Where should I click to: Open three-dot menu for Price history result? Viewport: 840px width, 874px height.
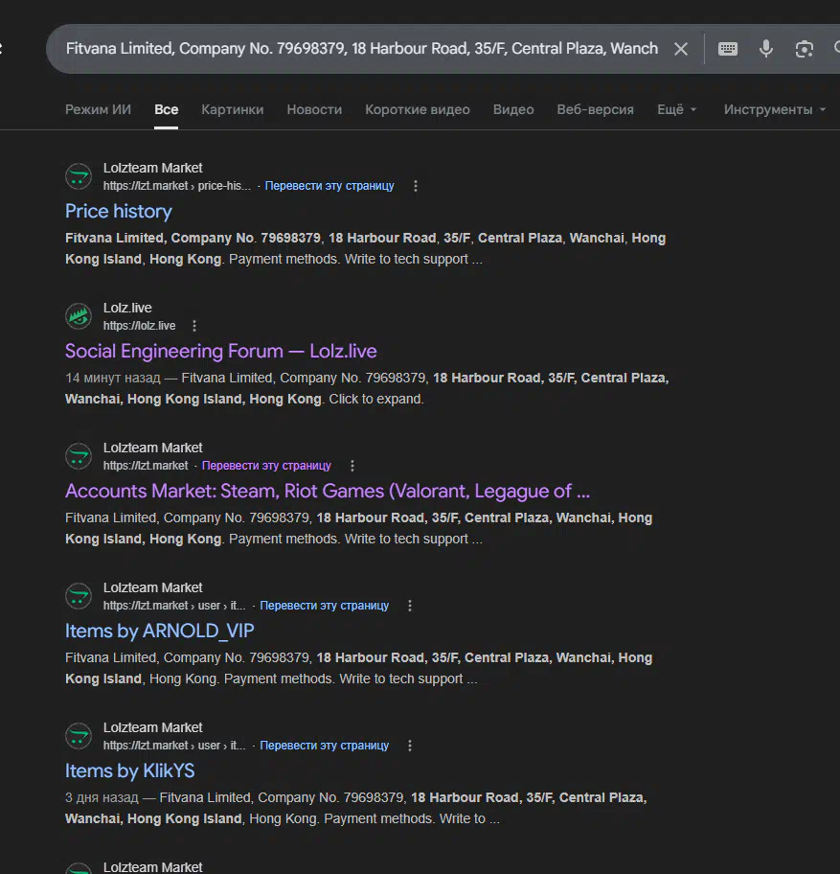(x=416, y=186)
